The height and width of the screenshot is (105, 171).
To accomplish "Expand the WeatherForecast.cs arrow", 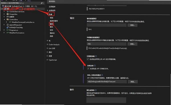I will click(x=4, y=33).
